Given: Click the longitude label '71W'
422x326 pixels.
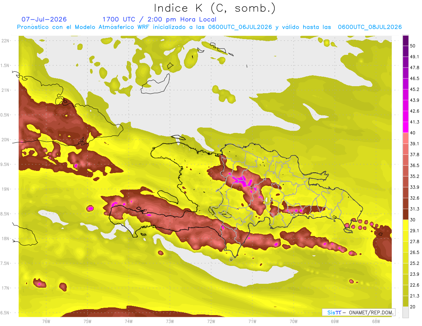Looking at the screenshot, I should click(x=252, y=321).
